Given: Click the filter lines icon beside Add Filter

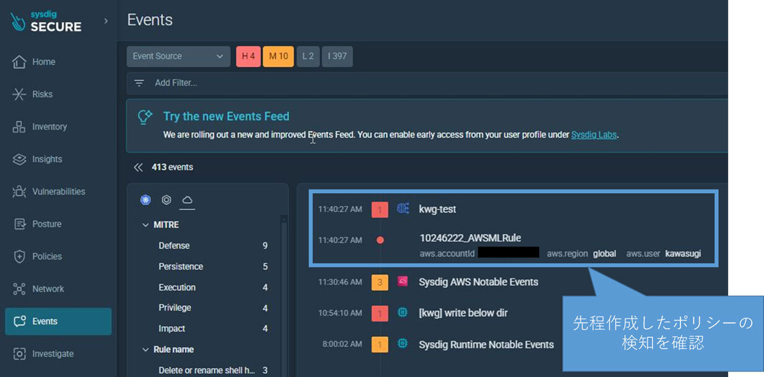Looking at the screenshot, I should (139, 83).
